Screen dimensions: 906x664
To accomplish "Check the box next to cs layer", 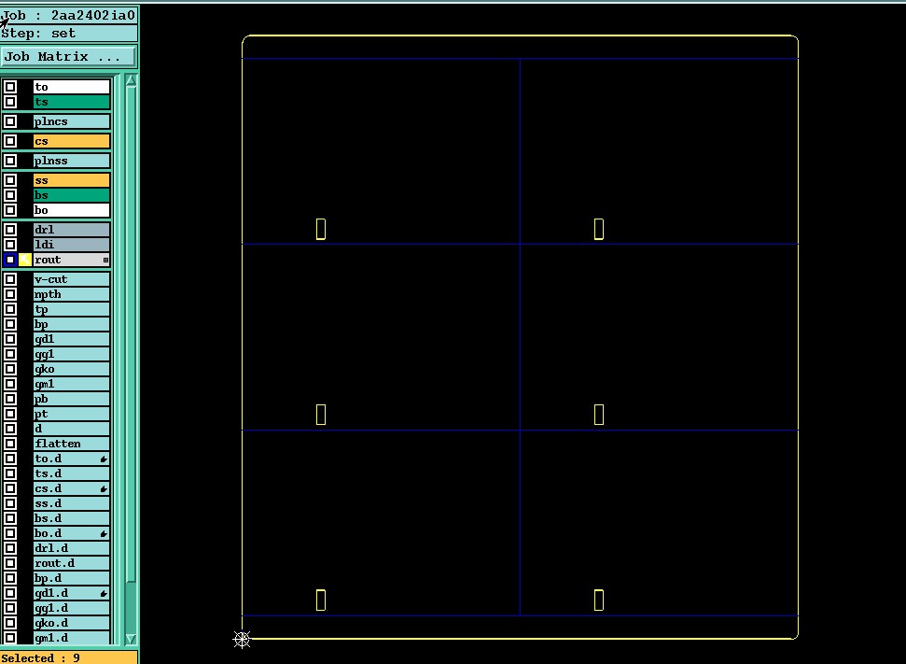I will pyautogui.click(x=10, y=141).
